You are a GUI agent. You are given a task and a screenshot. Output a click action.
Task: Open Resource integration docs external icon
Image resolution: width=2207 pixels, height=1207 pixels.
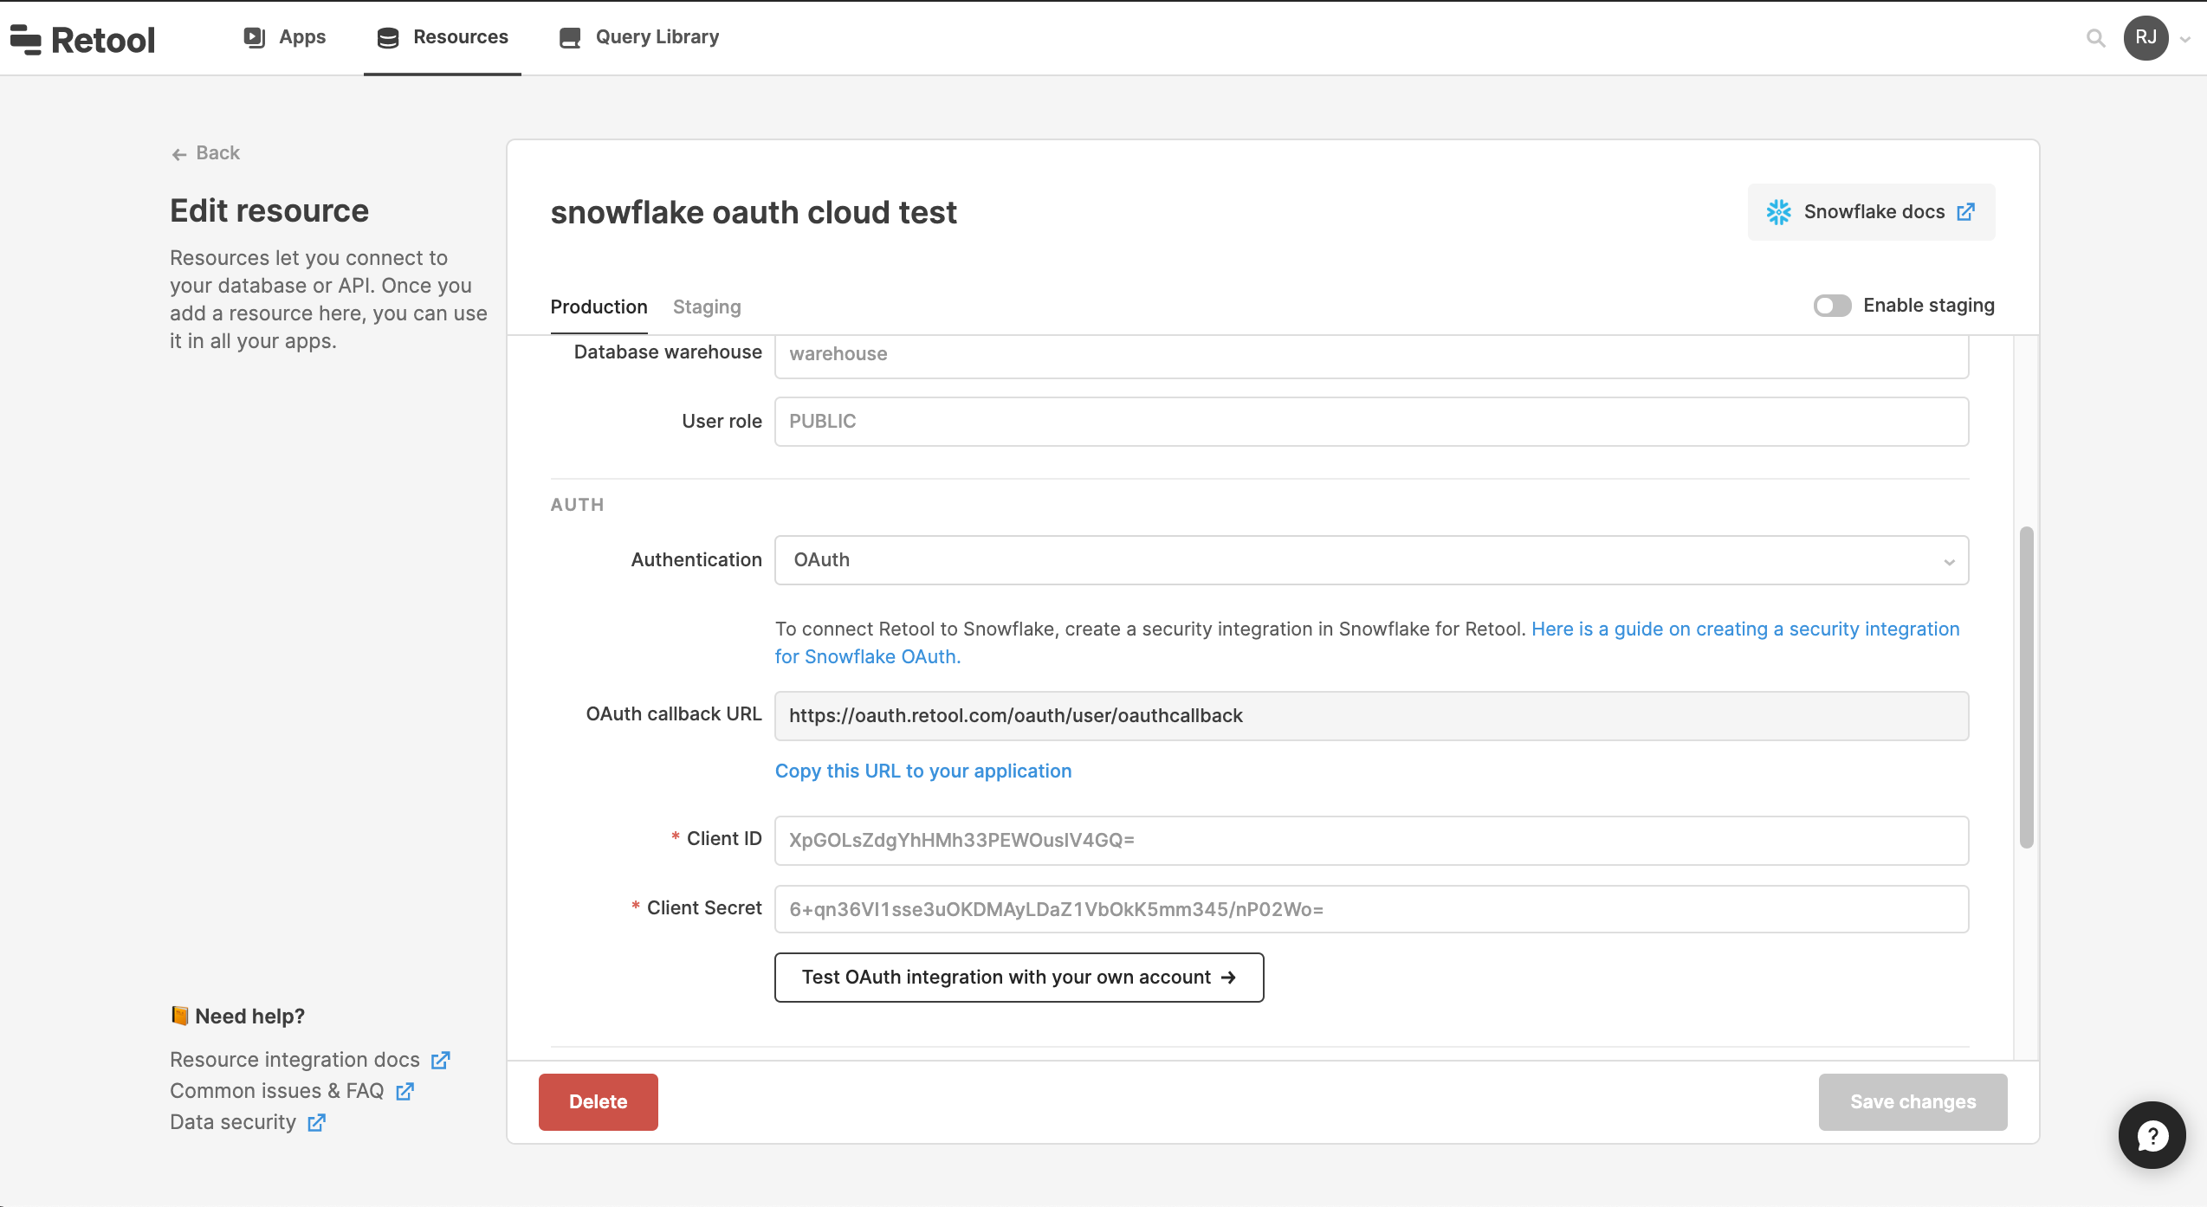440,1060
